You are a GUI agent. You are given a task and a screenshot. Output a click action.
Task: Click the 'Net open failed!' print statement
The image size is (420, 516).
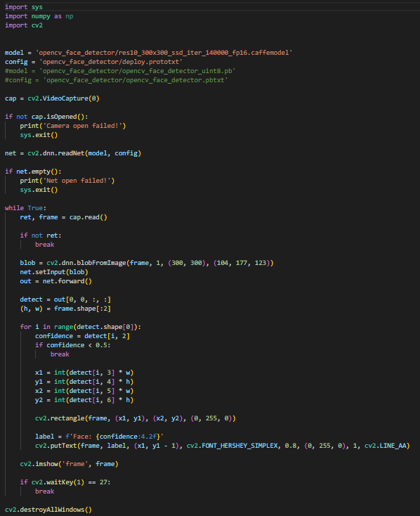point(67,181)
